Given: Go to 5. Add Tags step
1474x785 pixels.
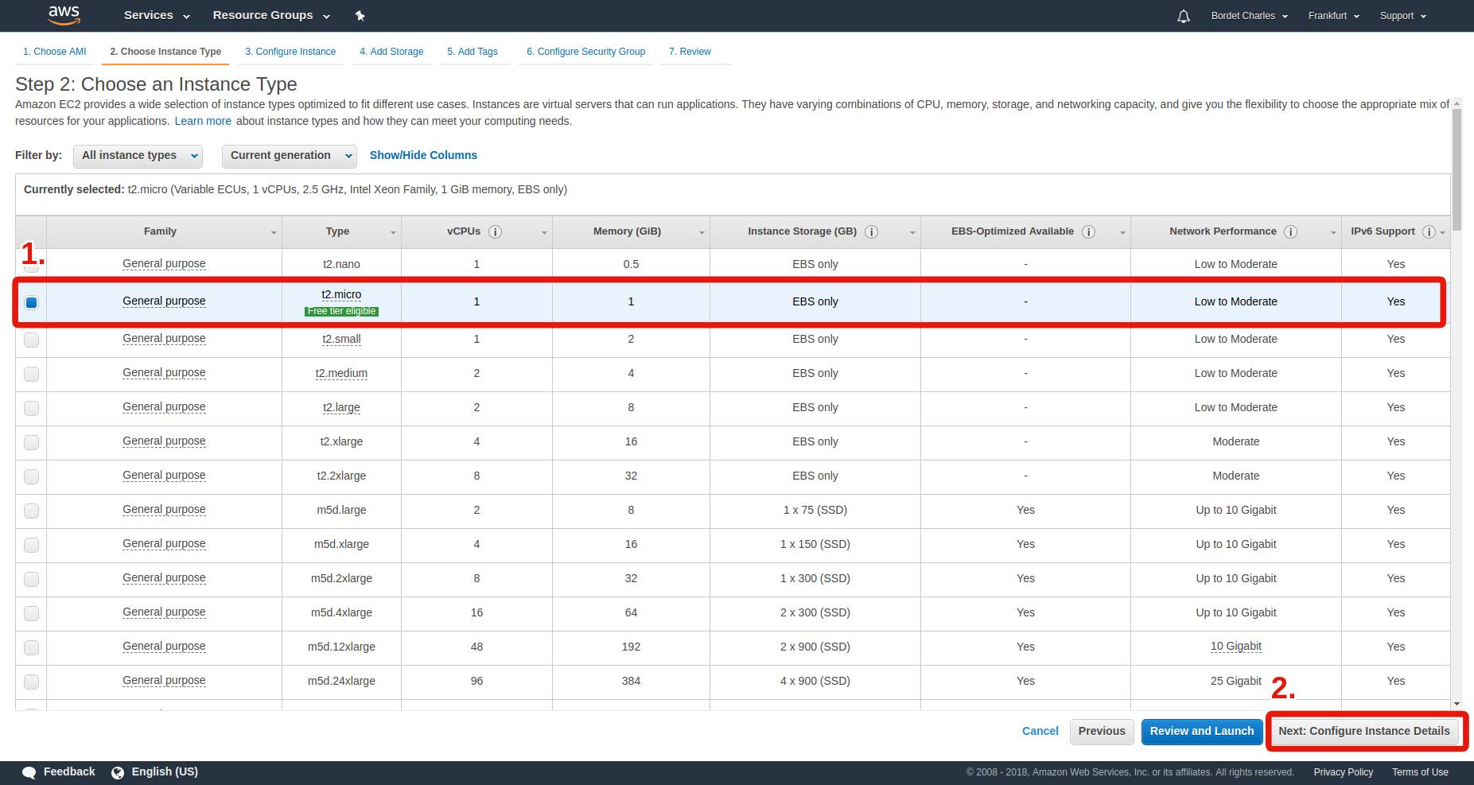Looking at the screenshot, I should pos(473,52).
